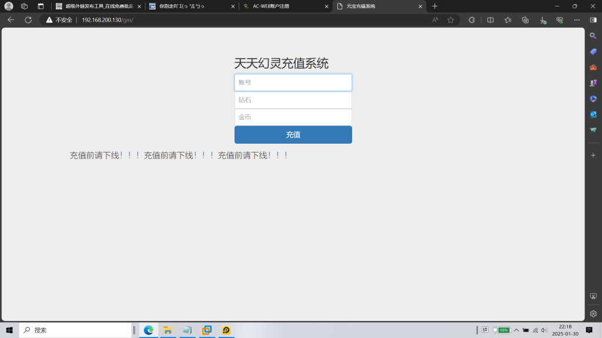Refresh the current page

tap(28, 19)
